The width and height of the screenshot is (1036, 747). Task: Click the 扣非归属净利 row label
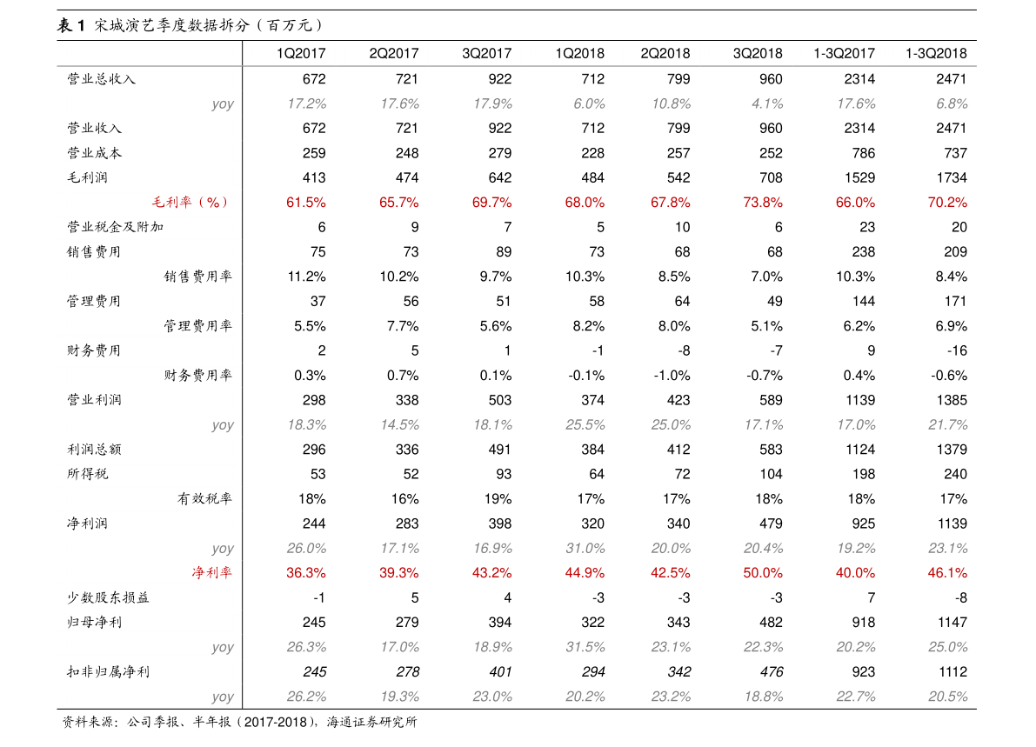[x=108, y=671]
